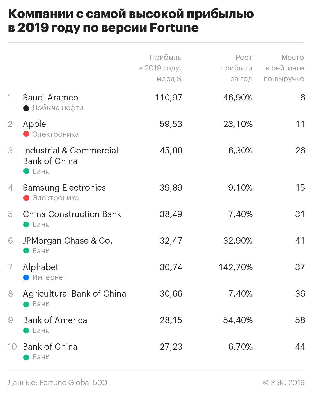The height and width of the screenshot is (397, 312).
Task: Click the blue dot beside Интернет
Action: [26, 277]
